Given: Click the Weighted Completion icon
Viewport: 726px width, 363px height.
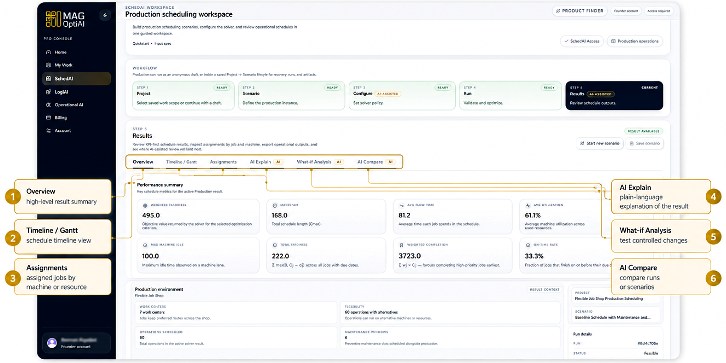Looking at the screenshot, I should [x=401, y=245].
